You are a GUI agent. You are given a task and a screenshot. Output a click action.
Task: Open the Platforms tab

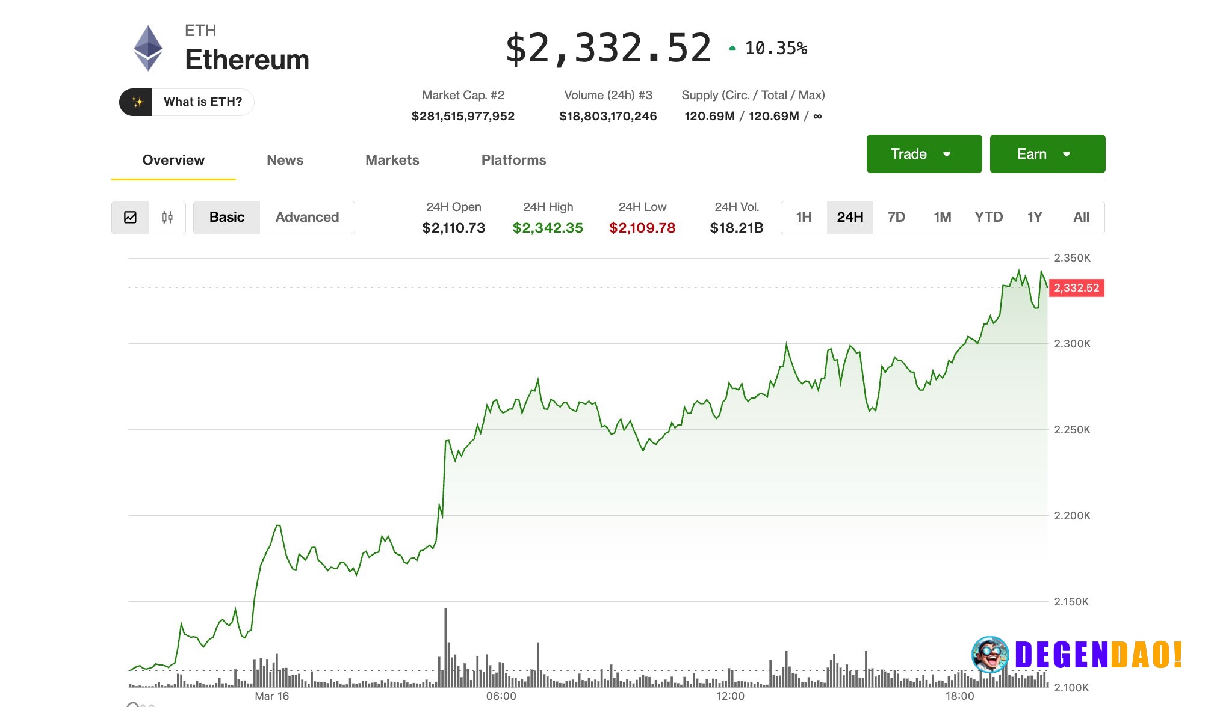[x=513, y=160]
